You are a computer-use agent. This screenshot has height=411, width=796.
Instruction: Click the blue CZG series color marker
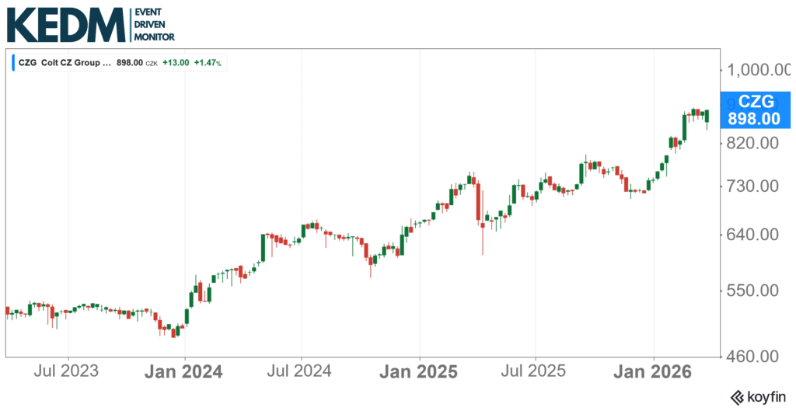(x=12, y=62)
